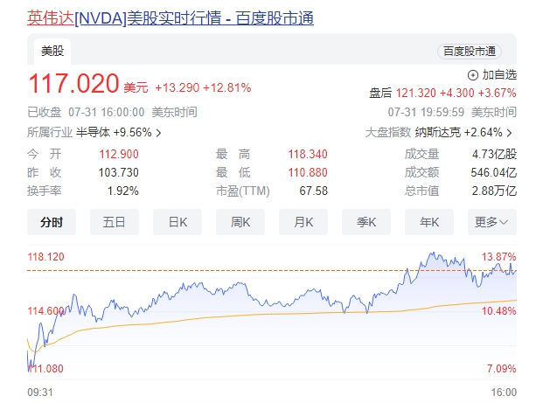Switch to the 周K chart tab
This screenshot has height=403, width=536.
click(240, 222)
